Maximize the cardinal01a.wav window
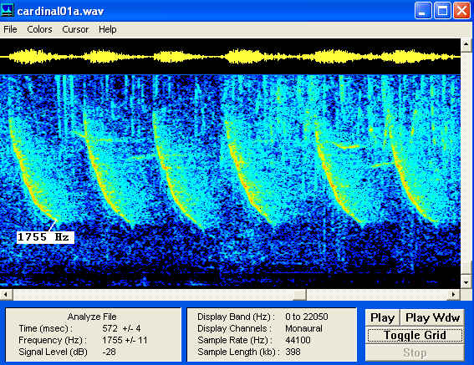Viewport: 474px width, 365px height. coord(442,11)
